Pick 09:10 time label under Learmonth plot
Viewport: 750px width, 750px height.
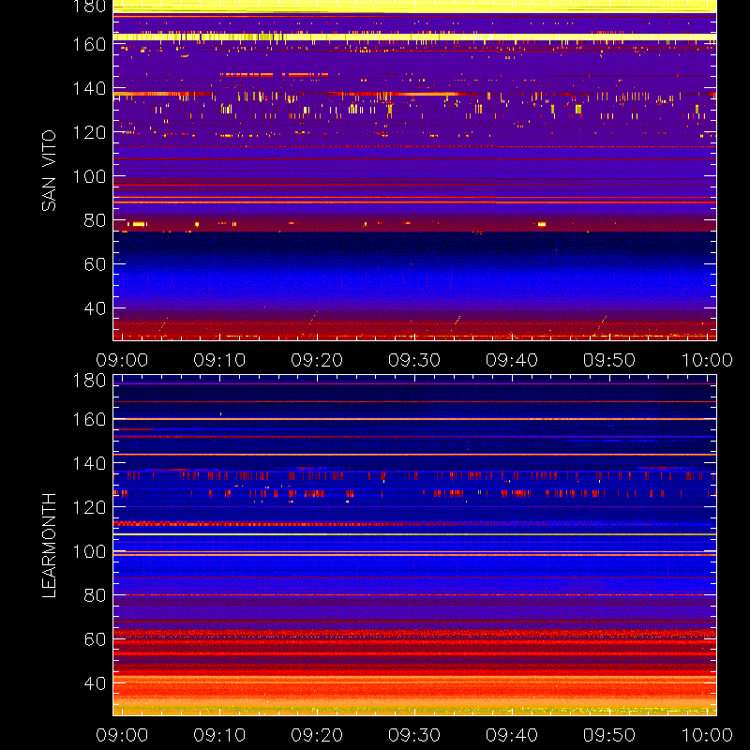pyautogui.click(x=219, y=735)
